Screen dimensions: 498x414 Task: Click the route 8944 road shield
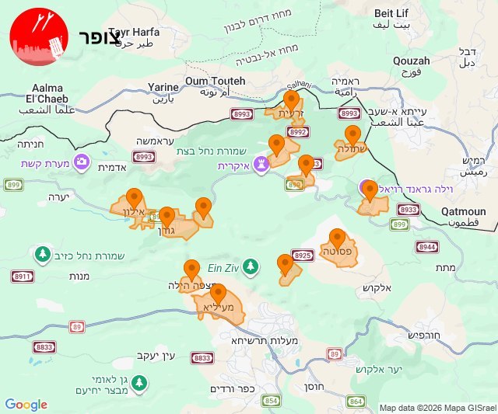(427, 247)
